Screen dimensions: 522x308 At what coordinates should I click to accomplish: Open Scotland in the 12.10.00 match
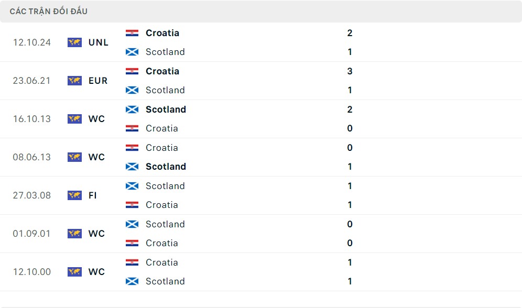pyautogui.click(x=165, y=281)
